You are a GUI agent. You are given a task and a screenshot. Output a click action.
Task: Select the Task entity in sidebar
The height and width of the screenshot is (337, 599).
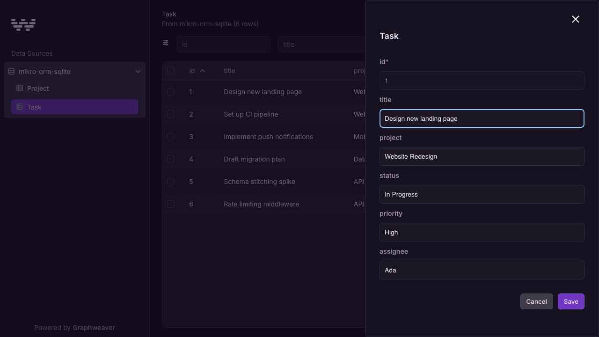[x=74, y=107]
